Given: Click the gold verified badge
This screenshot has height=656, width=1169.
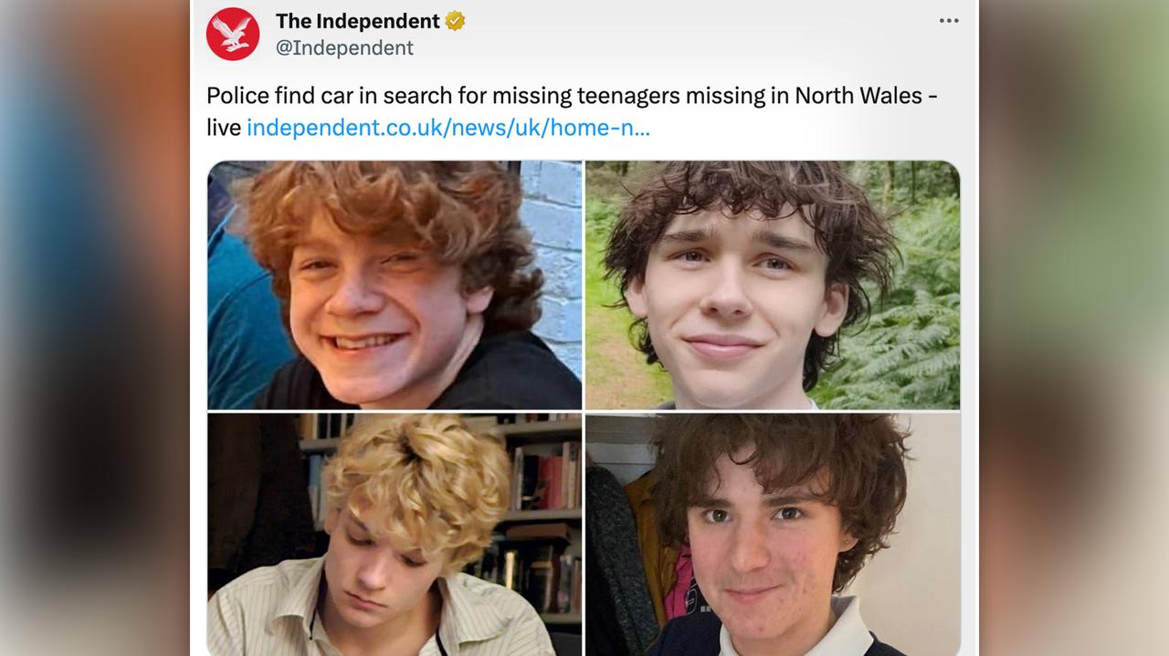Looking at the screenshot, I should coord(455,21).
